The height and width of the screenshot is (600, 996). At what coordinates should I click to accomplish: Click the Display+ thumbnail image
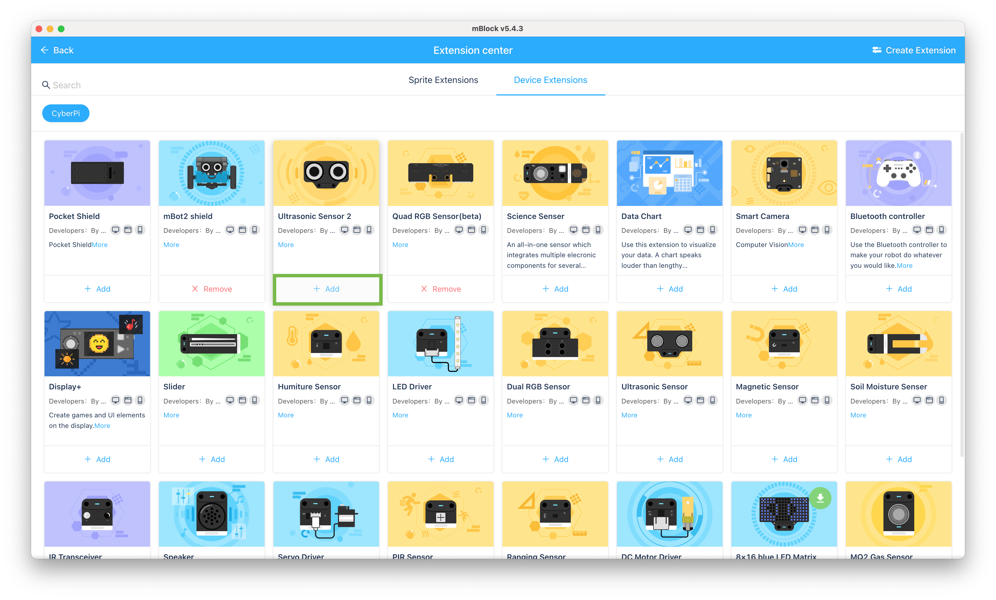pyautogui.click(x=97, y=343)
